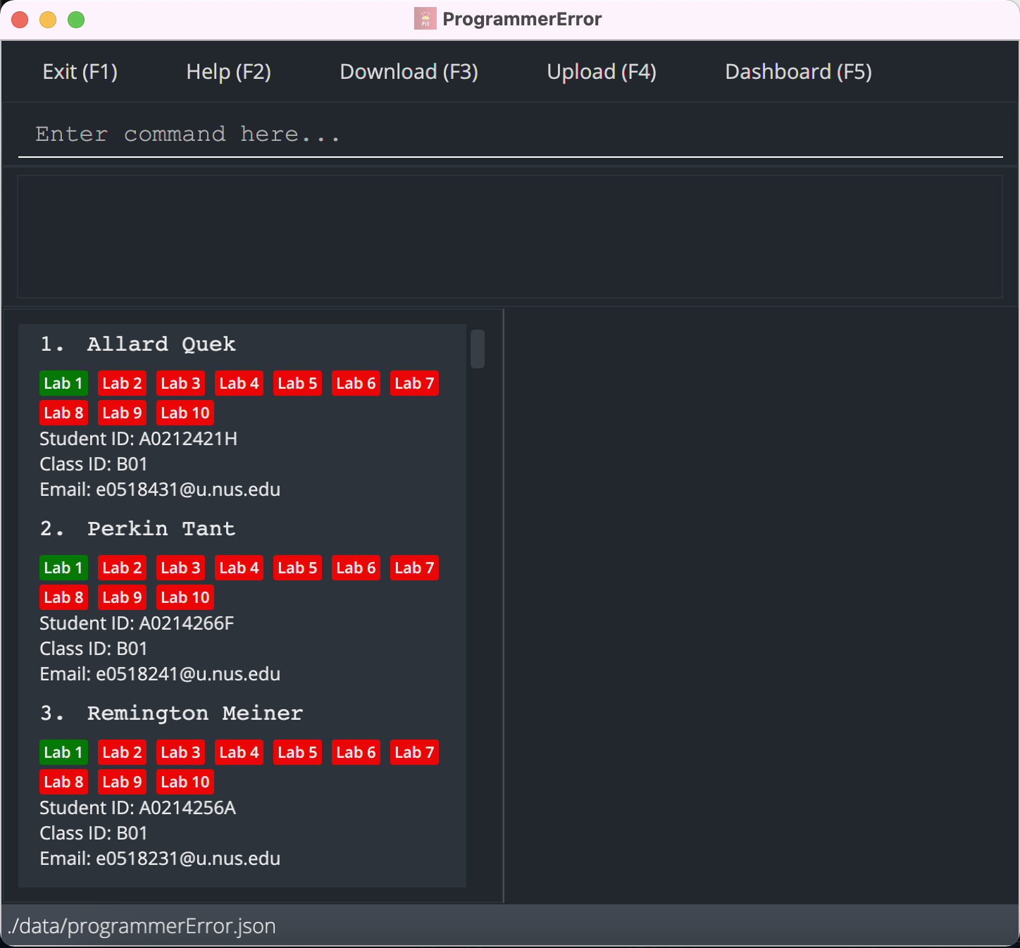The image size is (1020, 948).
Task: Click Student ID: A0214256A text
Action: [137, 808]
